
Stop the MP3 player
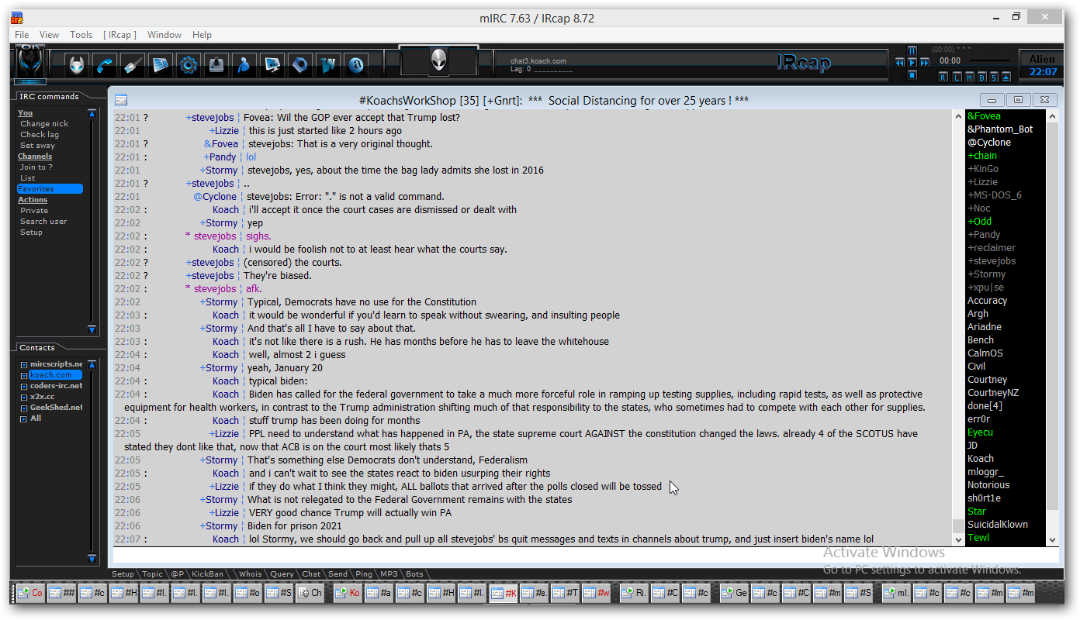pos(912,75)
